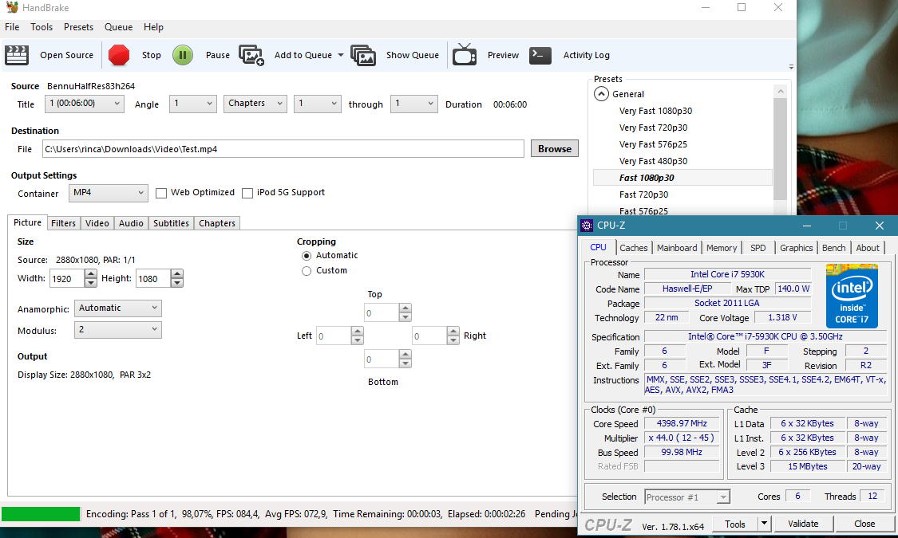Switch to the Subtitles tab
898x538 pixels.
coord(172,223)
